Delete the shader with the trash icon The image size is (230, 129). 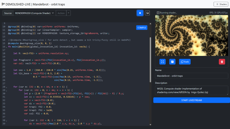[222, 62]
